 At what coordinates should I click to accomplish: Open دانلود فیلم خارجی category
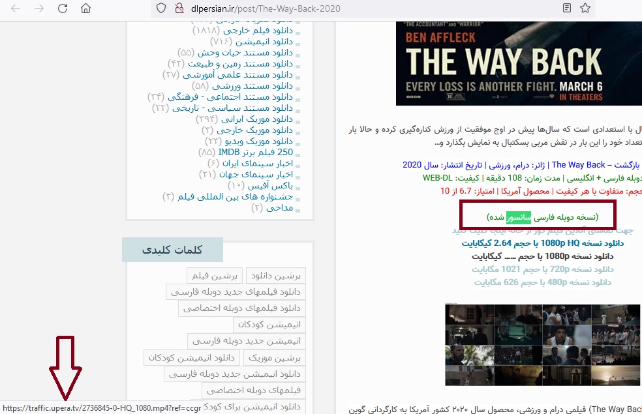(x=258, y=31)
